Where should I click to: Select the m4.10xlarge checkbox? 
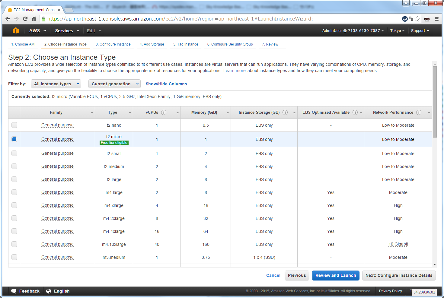[x=14, y=244]
